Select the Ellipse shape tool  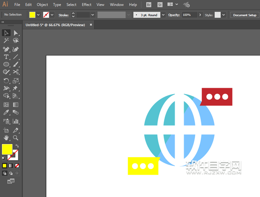tap(6, 64)
